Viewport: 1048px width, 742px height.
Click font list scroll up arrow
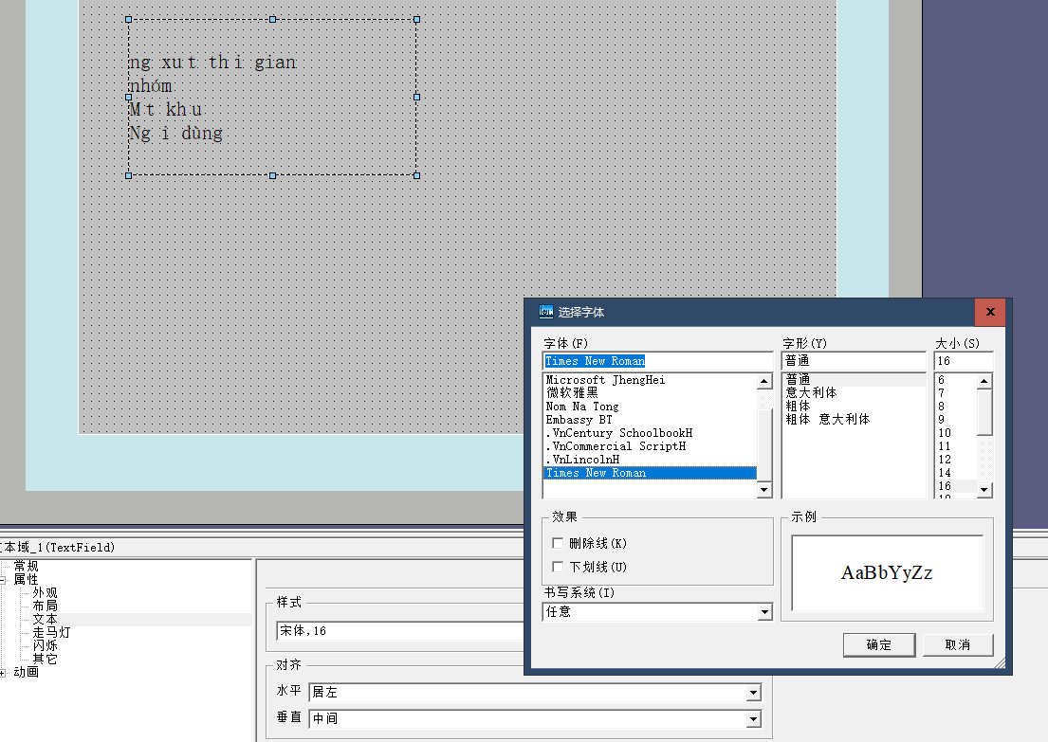point(764,381)
